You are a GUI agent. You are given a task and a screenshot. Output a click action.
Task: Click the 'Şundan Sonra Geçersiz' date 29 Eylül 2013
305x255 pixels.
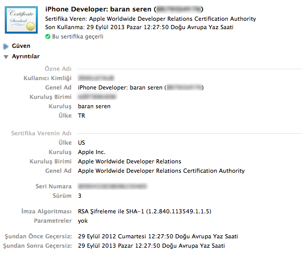click(151, 246)
